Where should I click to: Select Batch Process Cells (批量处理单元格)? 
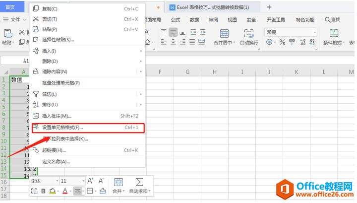tap(87, 83)
